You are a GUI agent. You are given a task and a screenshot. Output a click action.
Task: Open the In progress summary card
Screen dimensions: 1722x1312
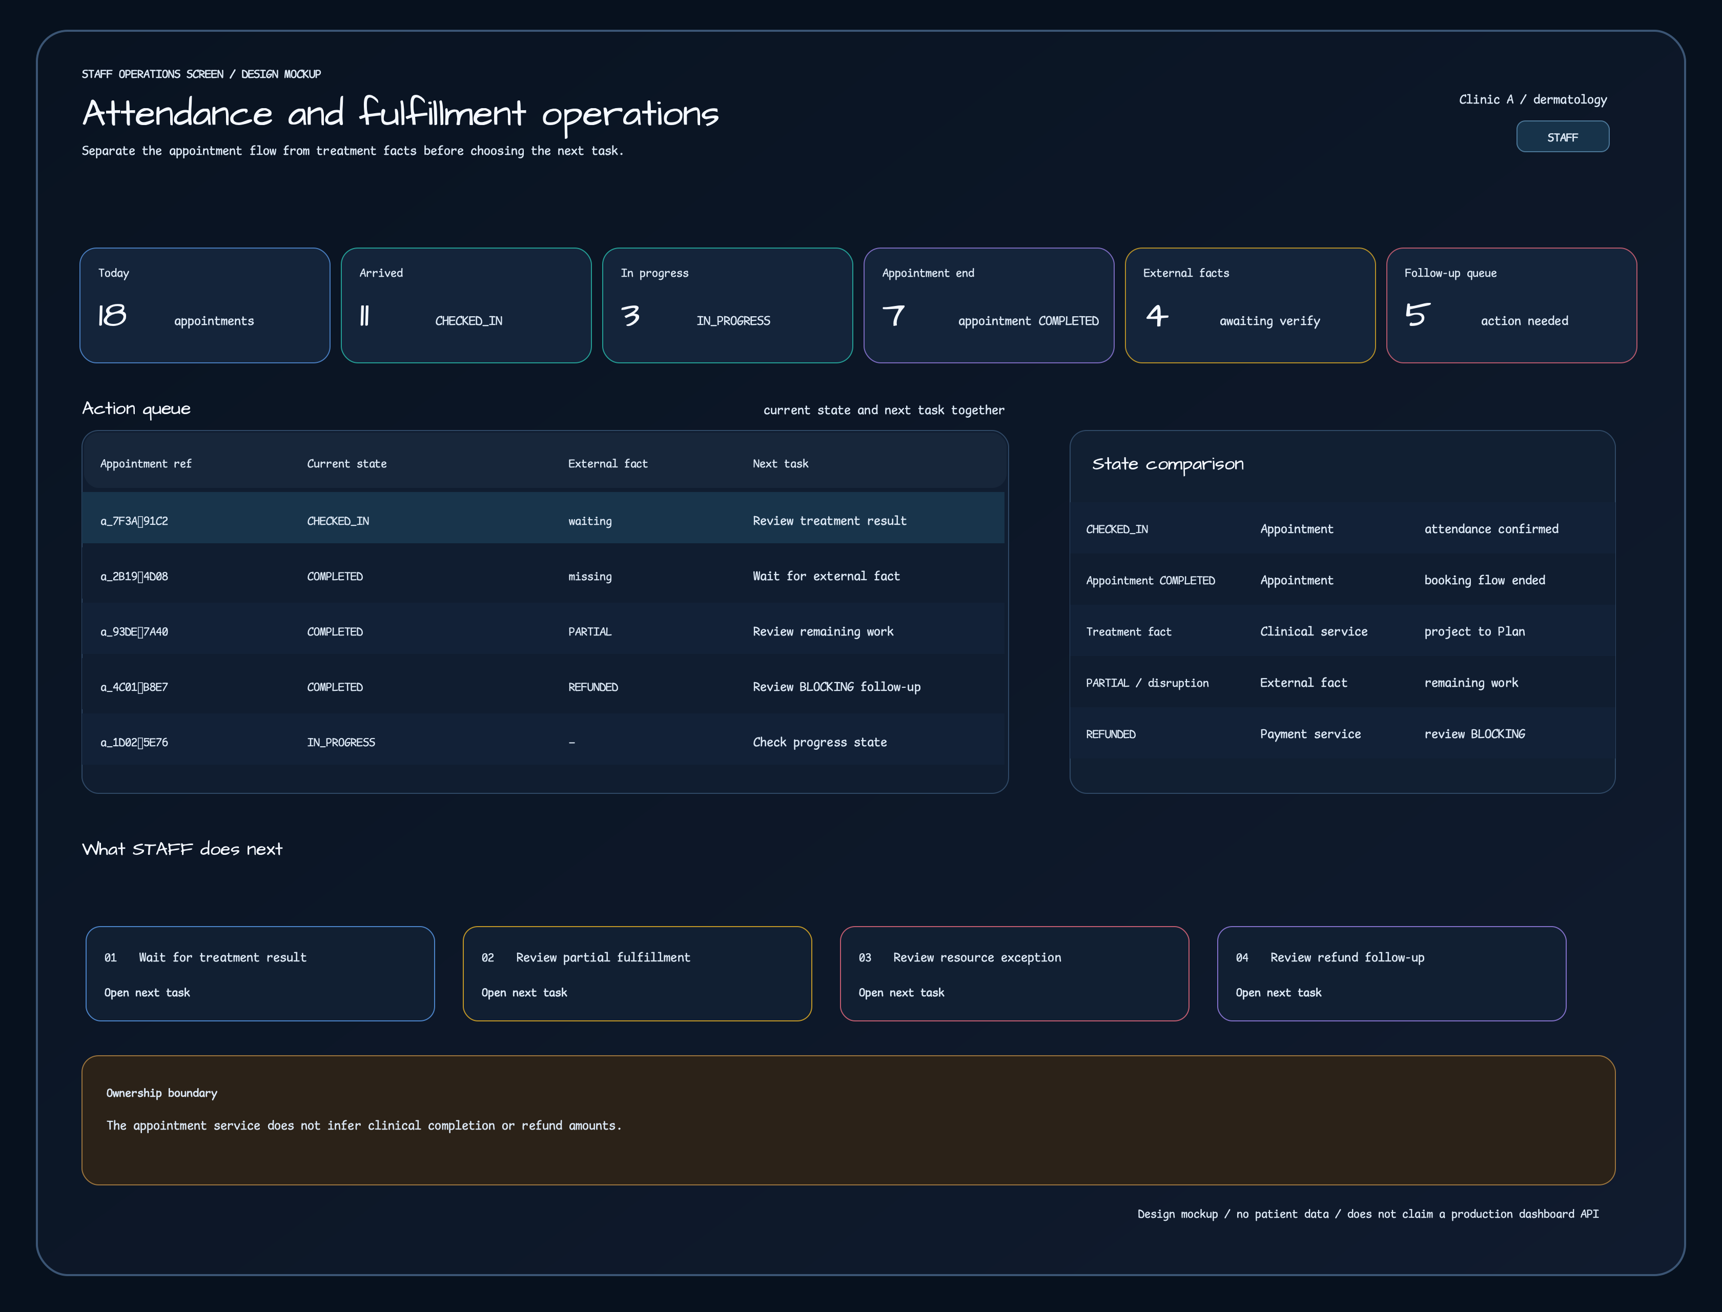click(x=727, y=305)
